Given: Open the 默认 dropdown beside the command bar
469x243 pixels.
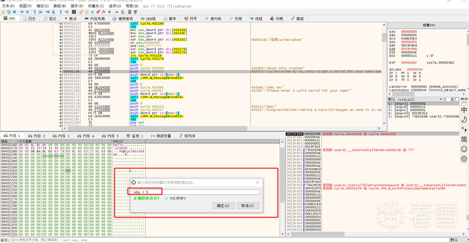Looking at the screenshot, I should [x=459, y=240].
